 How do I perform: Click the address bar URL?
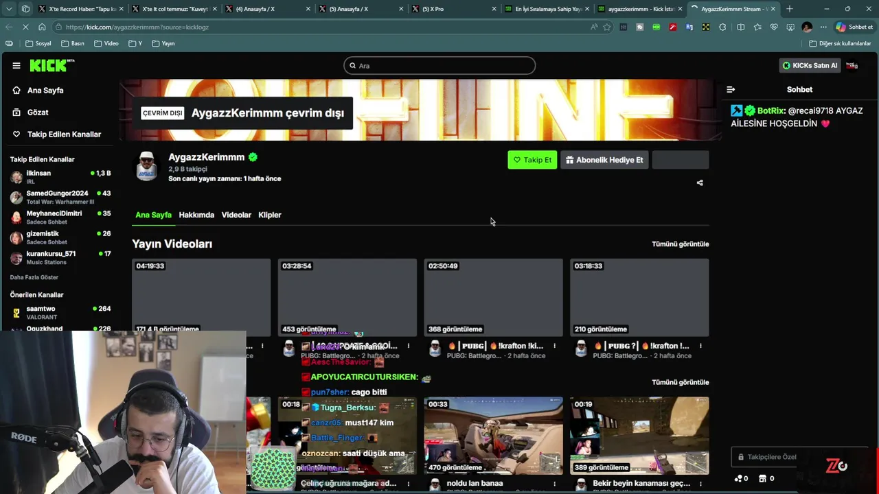pyautogui.click(x=137, y=27)
